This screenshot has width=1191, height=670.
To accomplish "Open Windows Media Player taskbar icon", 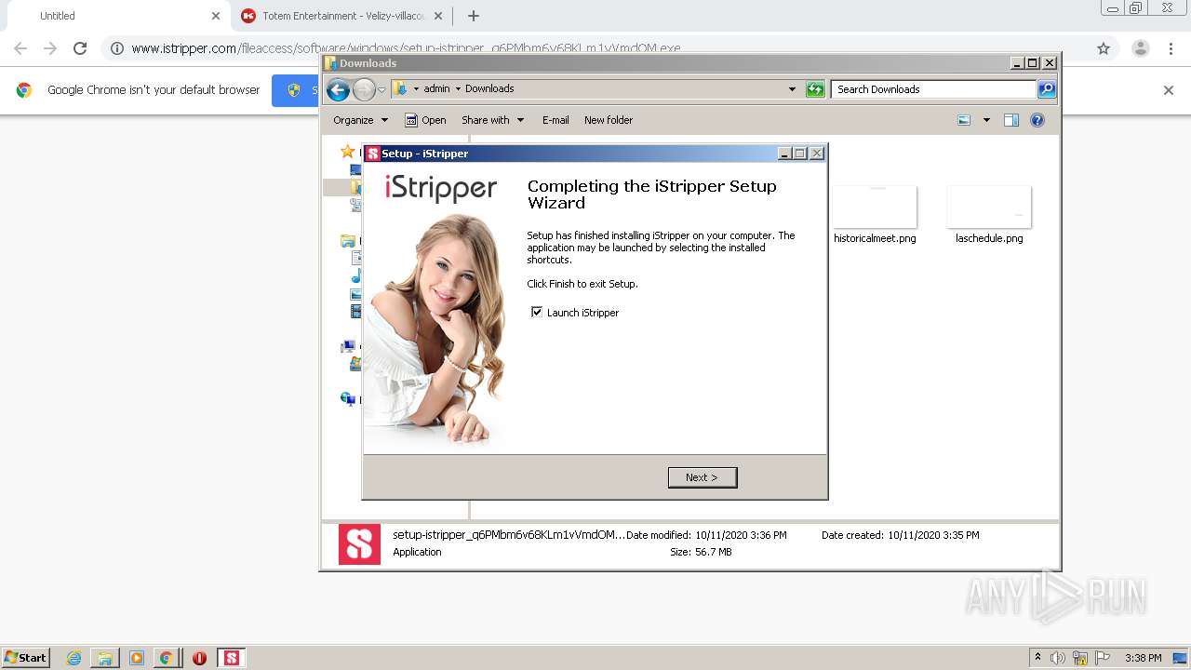I will click(x=137, y=658).
